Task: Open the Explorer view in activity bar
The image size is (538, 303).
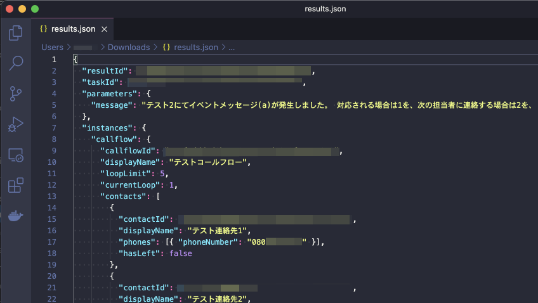Action: click(16, 32)
